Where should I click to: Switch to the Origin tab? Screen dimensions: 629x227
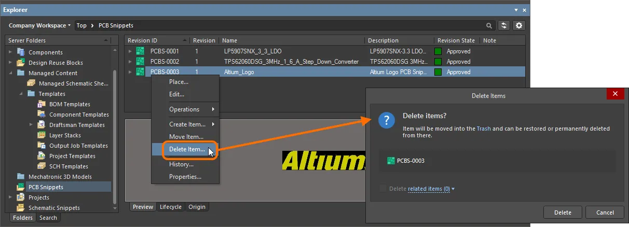(197, 207)
